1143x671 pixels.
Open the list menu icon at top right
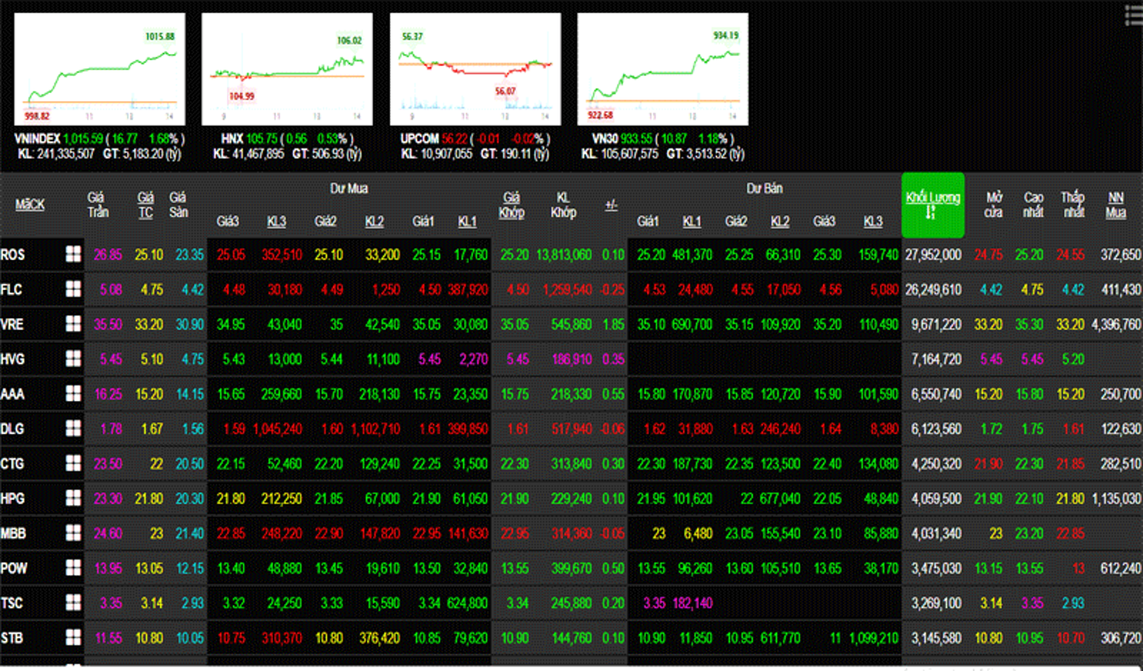[1134, 16]
